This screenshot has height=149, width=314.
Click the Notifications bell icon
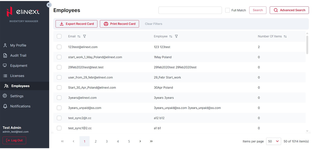point(5,106)
